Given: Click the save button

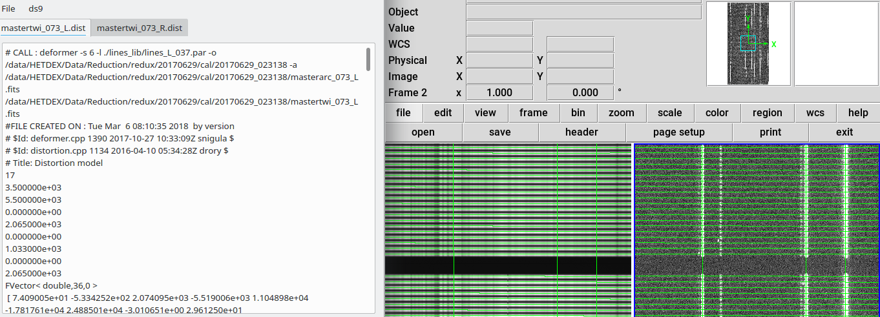Looking at the screenshot, I should (x=500, y=132).
